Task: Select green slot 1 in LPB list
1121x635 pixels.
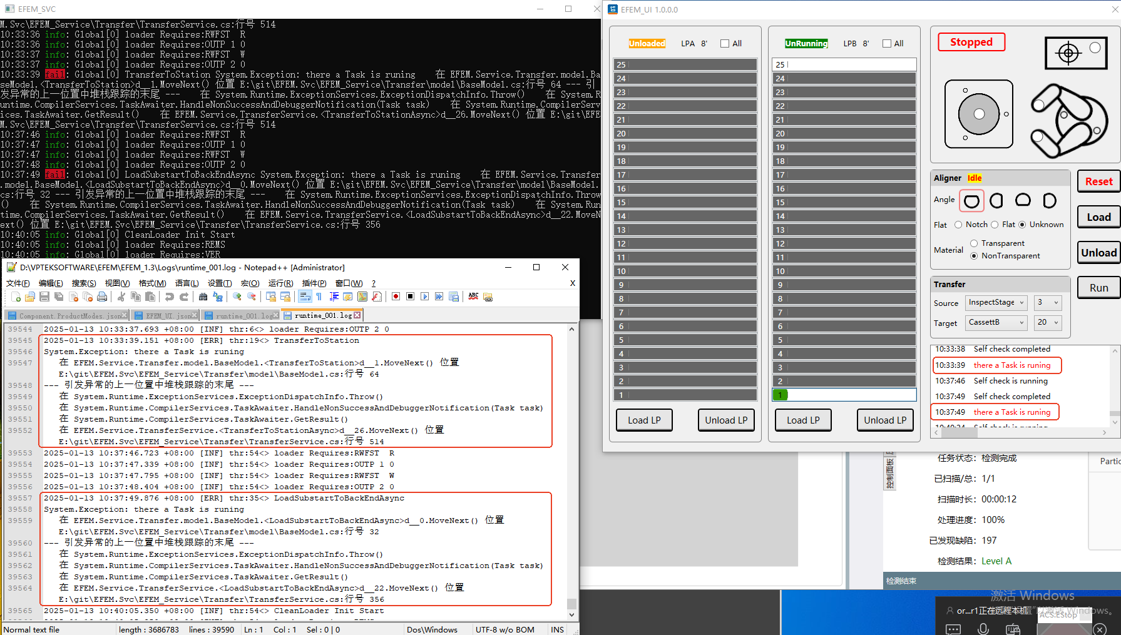Action: click(844, 395)
